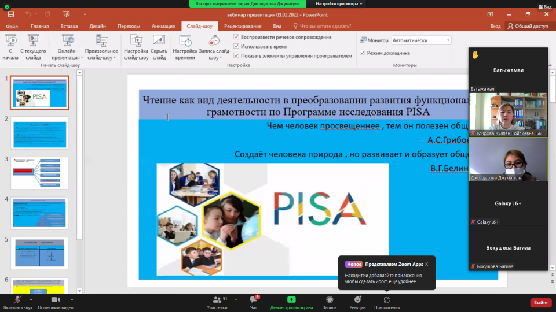Start slideshow from the beginning icon in the title bar
The height and width of the screenshot is (312, 556).
(x=66, y=14)
